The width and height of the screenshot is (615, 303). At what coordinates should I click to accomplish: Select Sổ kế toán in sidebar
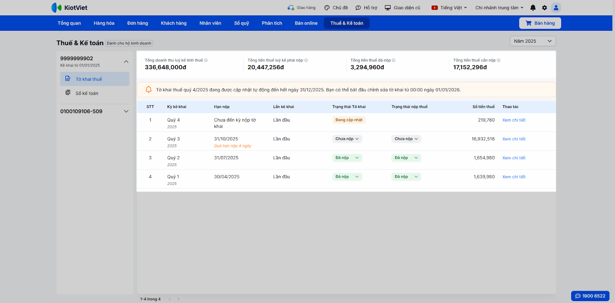pos(86,93)
